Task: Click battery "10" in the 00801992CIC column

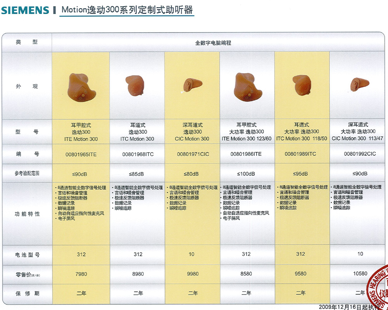Action: pyautogui.click(x=360, y=254)
